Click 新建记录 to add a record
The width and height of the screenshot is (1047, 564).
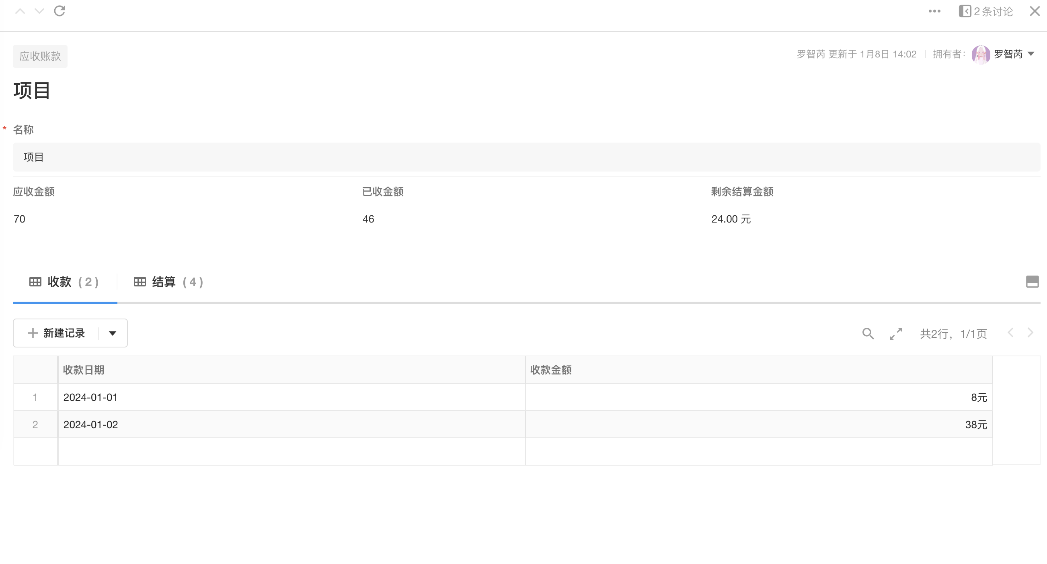pos(57,333)
